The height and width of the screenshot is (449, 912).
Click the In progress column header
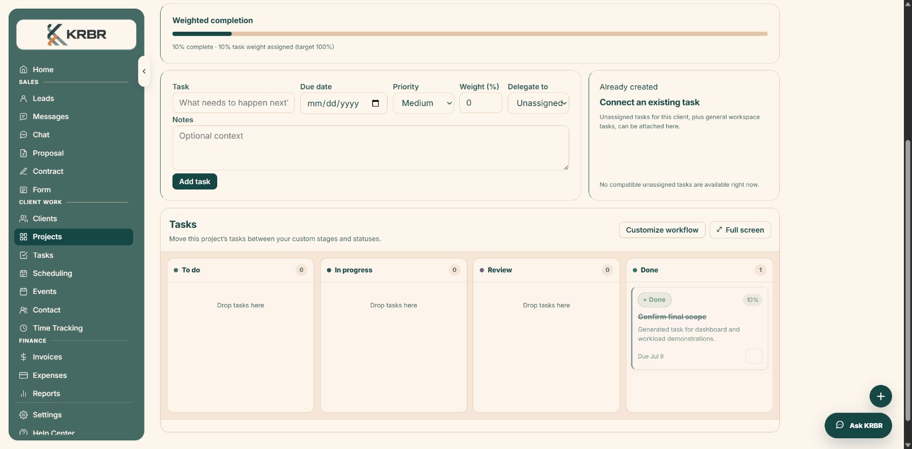pyautogui.click(x=393, y=270)
